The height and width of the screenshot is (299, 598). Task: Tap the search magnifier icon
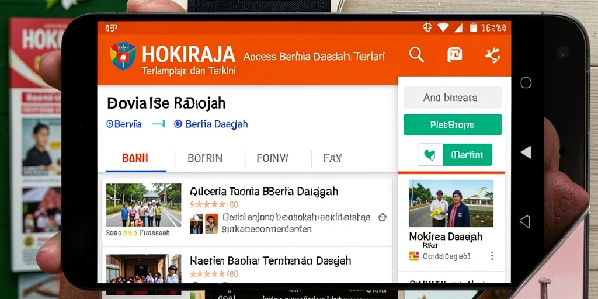416,55
